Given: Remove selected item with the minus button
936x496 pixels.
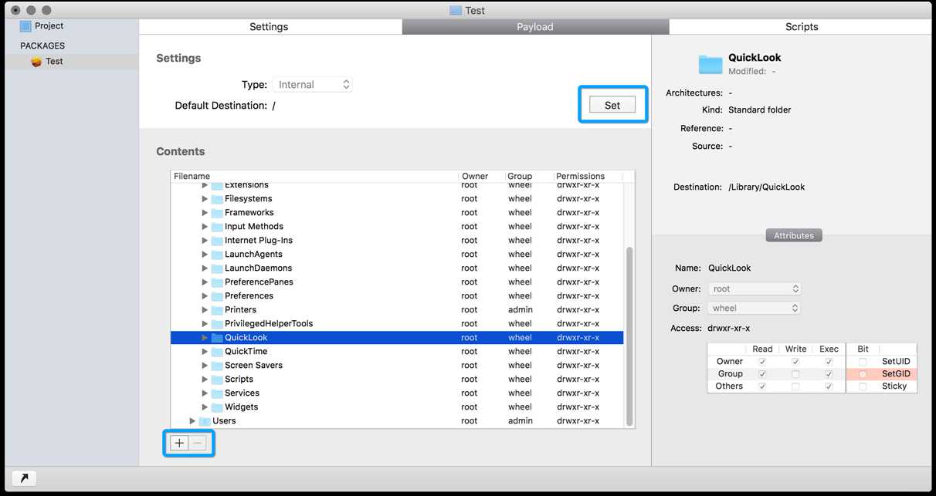Looking at the screenshot, I should pos(198,443).
